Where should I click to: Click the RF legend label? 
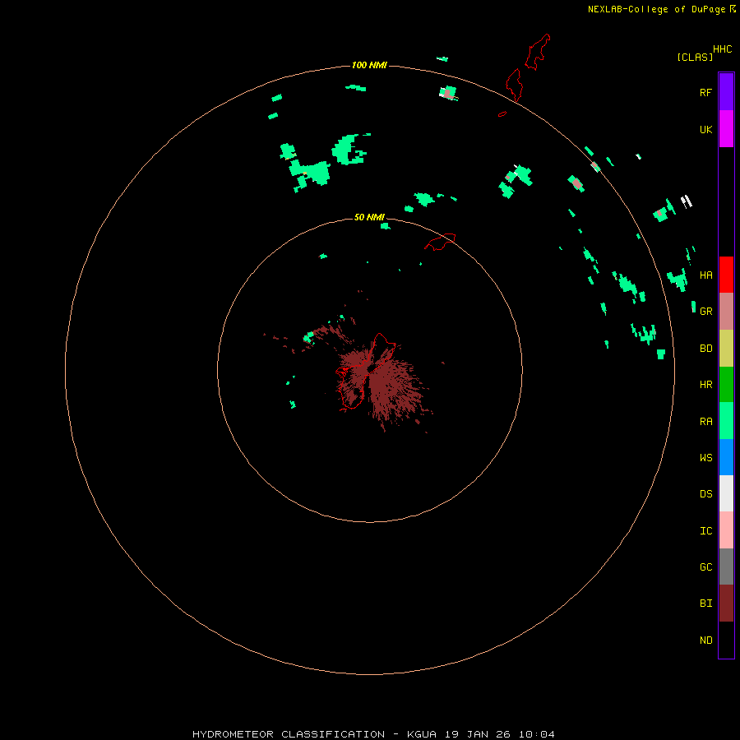[705, 92]
